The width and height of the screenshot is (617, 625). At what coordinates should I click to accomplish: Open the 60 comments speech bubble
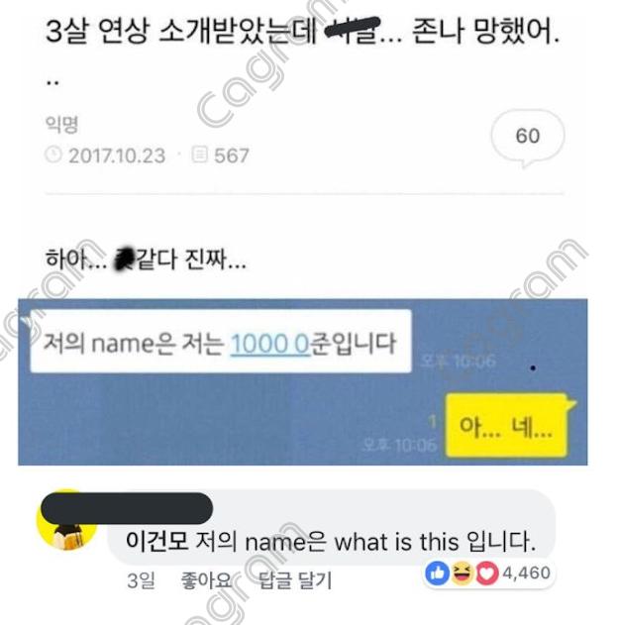coord(527,138)
